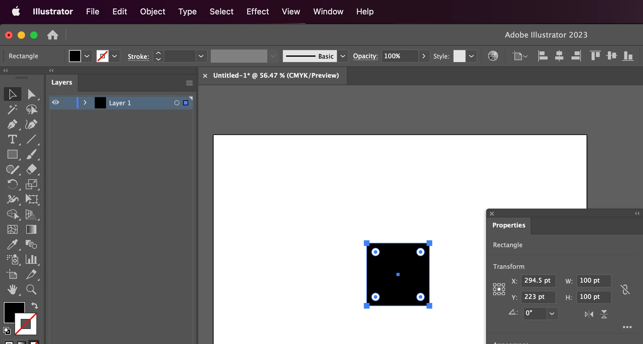The height and width of the screenshot is (344, 643).
Task: Switch to the Properties tab
Action: tap(508, 225)
